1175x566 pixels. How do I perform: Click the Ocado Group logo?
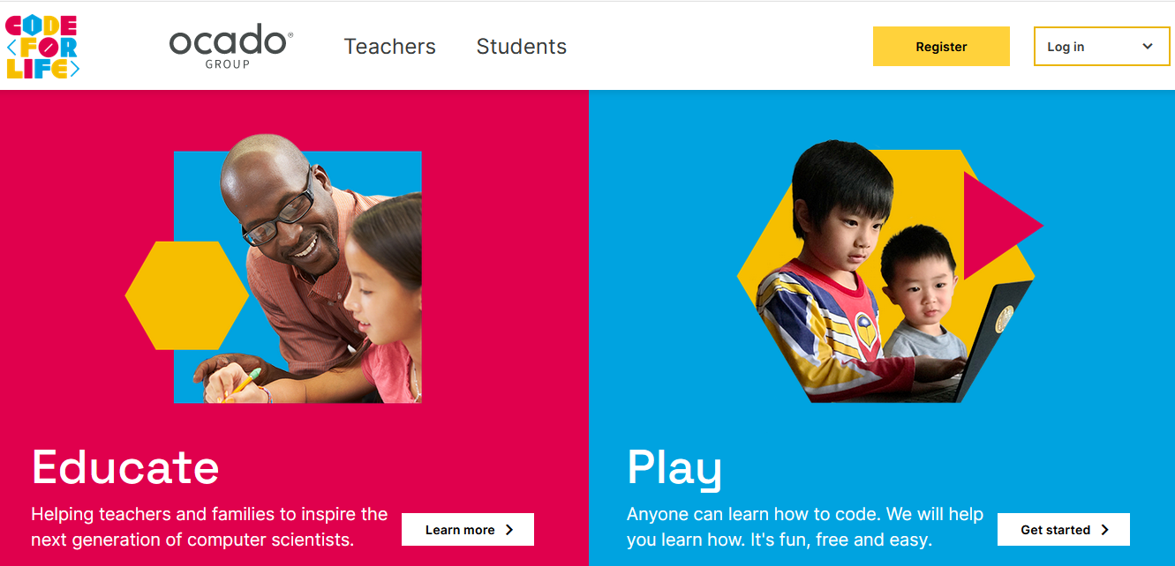[230, 47]
